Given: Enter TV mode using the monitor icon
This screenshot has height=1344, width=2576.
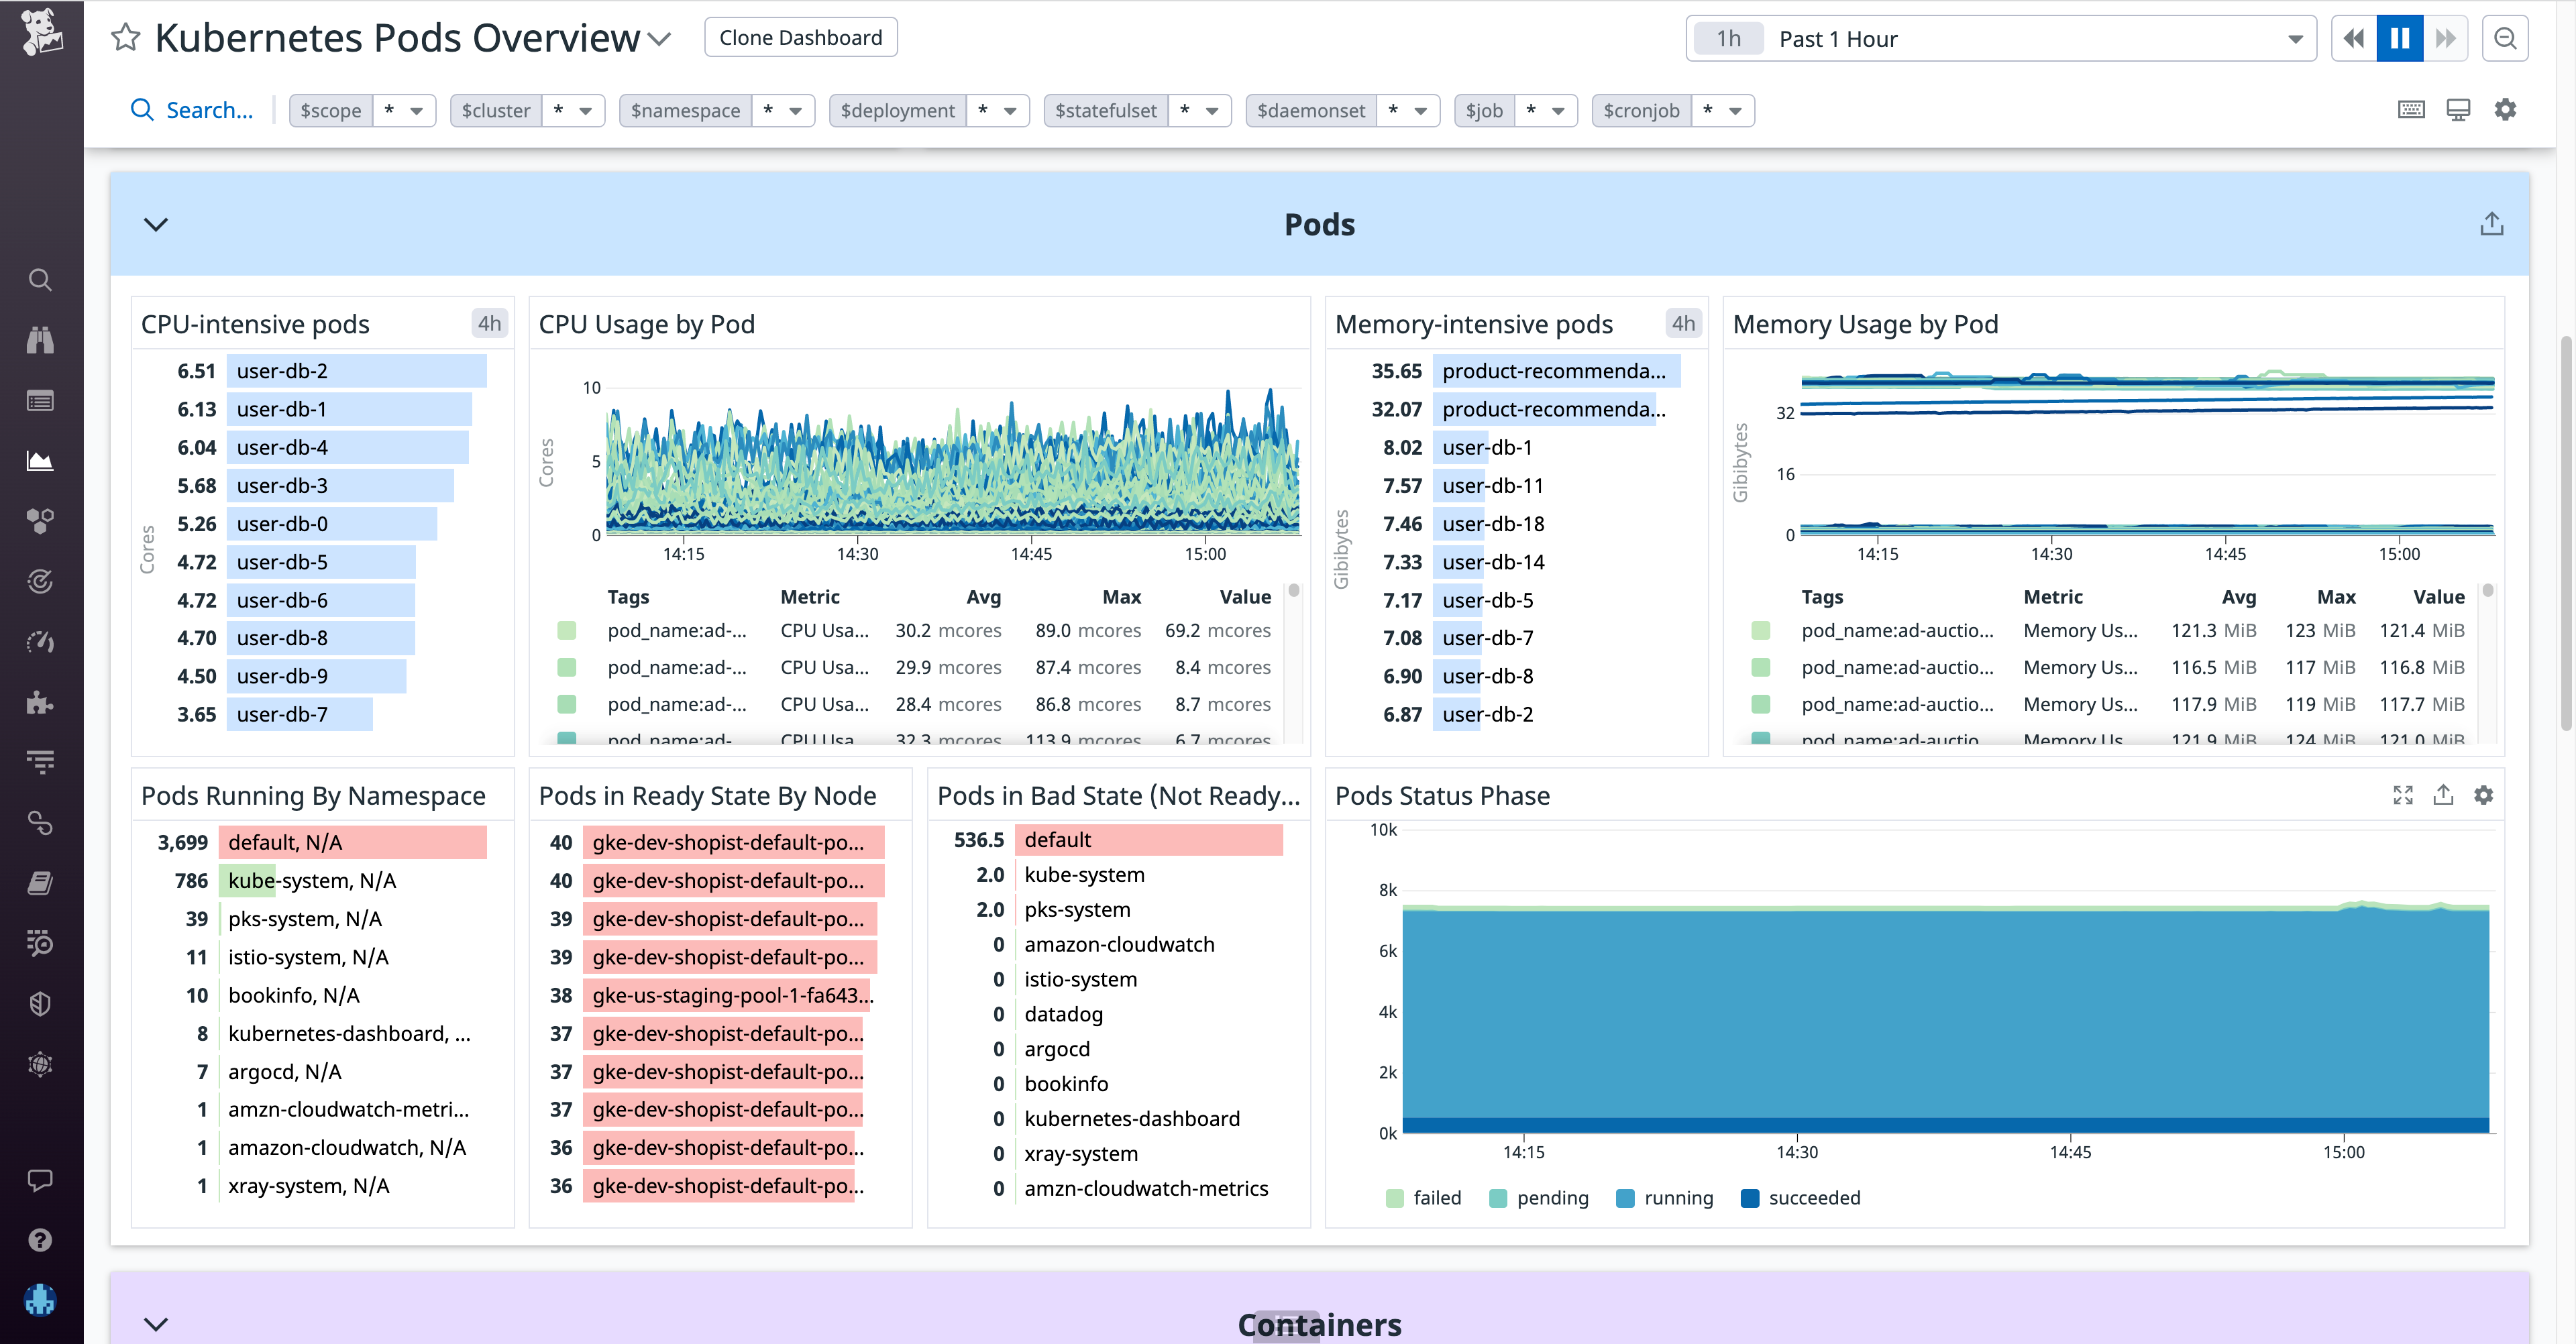Looking at the screenshot, I should pos(2459,110).
